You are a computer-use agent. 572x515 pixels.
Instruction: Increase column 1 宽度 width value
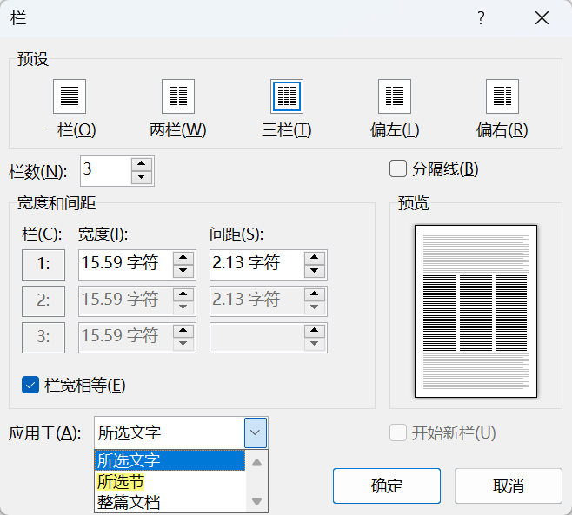pos(183,258)
